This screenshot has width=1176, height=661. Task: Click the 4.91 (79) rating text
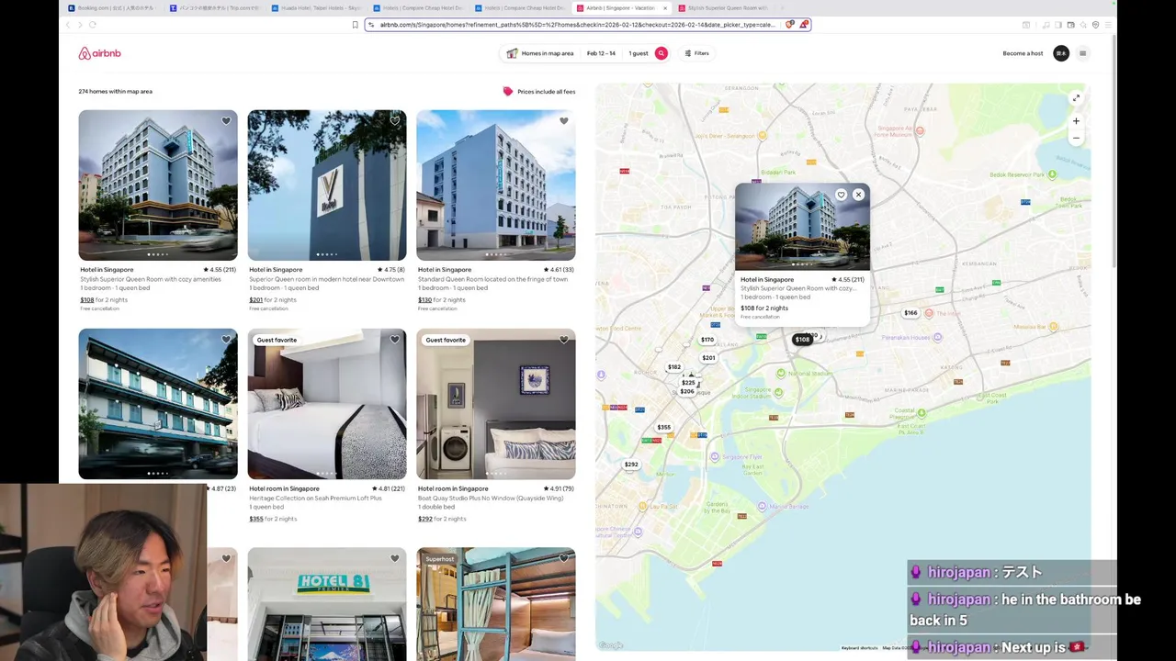coord(558,488)
